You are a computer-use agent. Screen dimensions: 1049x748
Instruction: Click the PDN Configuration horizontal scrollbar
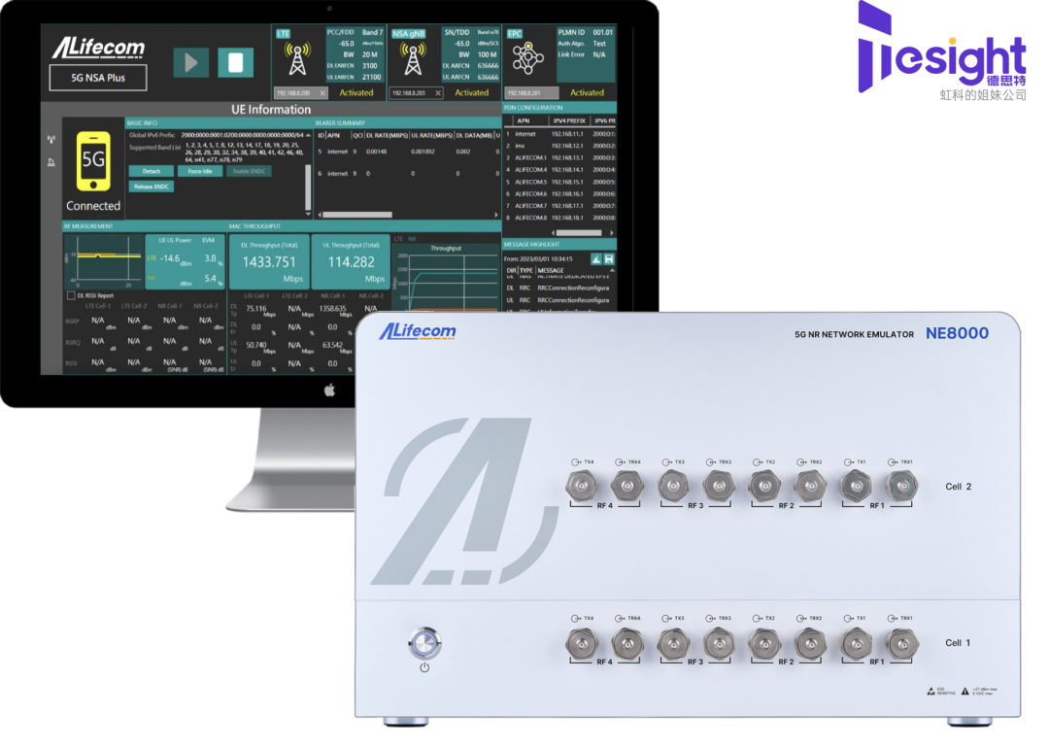click(579, 233)
